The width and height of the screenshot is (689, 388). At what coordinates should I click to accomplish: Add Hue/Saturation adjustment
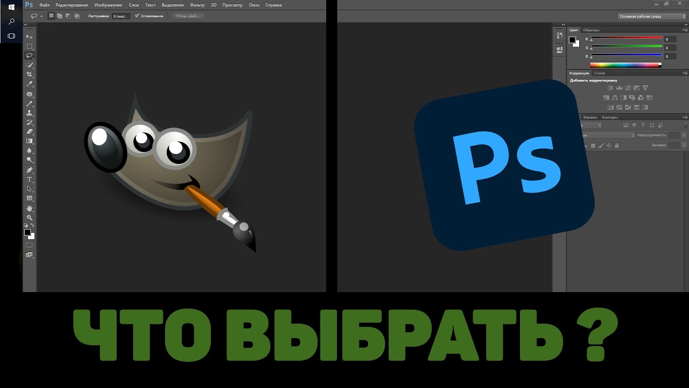coord(606,98)
